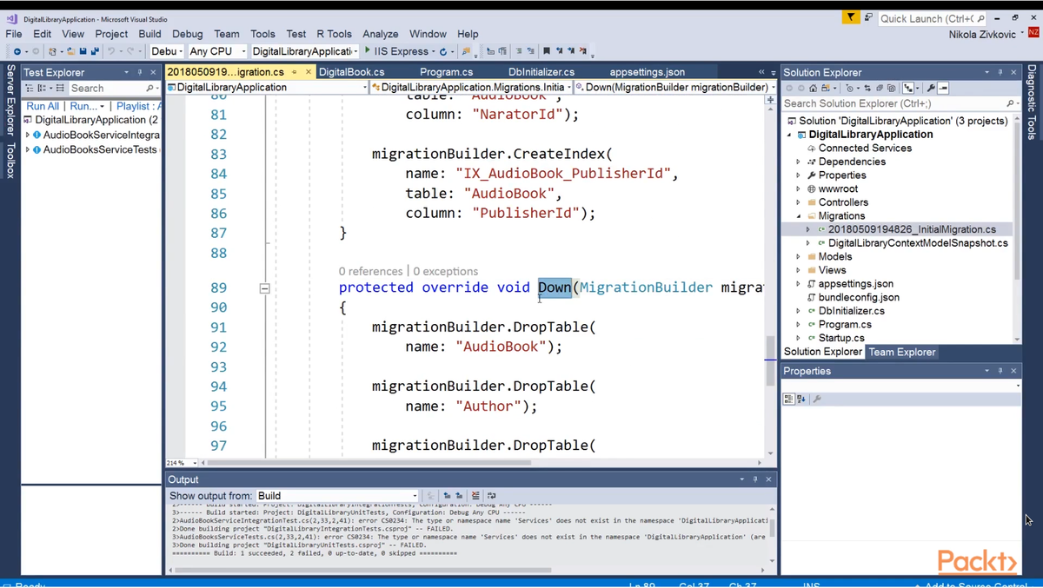Open the Debug menu
1043x588 pixels.
click(187, 34)
